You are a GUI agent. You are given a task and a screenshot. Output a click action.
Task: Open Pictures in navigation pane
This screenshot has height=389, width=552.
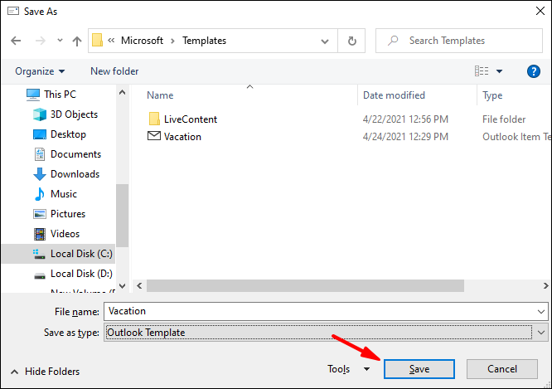(x=68, y=214)
